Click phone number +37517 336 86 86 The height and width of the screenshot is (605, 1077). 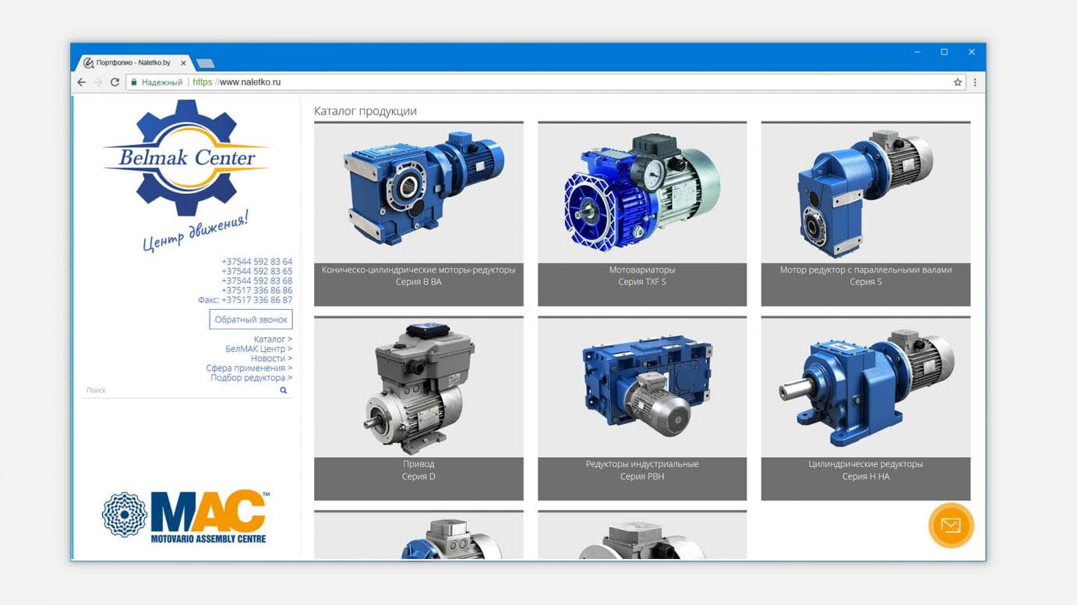point(257,290)
